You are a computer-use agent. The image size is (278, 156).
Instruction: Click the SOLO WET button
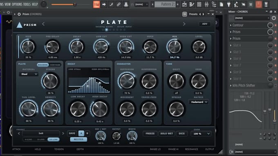[166, 134]
